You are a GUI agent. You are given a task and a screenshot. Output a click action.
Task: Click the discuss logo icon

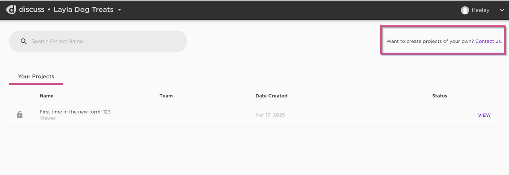click(11, 10)
